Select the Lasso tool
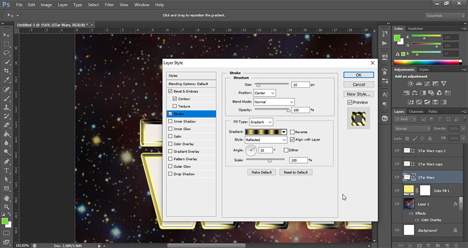 click(x=6, y=53)
